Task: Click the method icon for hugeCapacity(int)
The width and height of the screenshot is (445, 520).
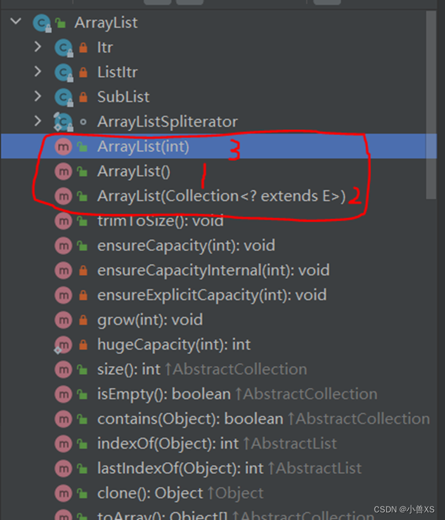Action: coord(63,344)
